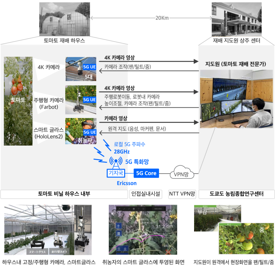Click the 지도원 (토마토 재배 전문가) heading

pyautogui.click(x=235, y=64)
